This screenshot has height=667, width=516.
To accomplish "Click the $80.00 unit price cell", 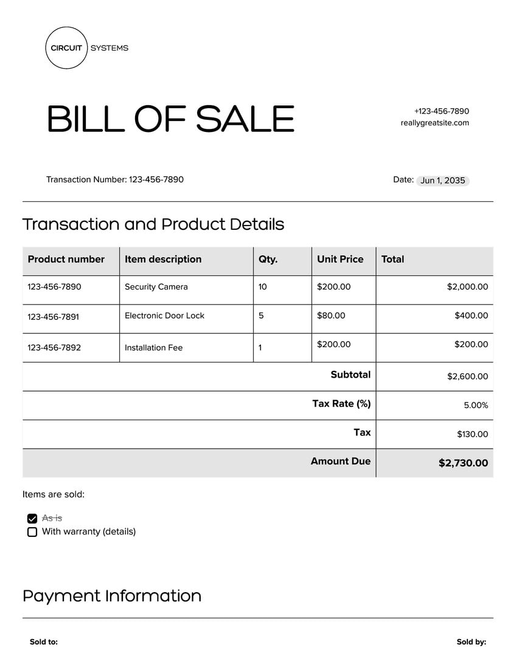I will tap(344, 319).
